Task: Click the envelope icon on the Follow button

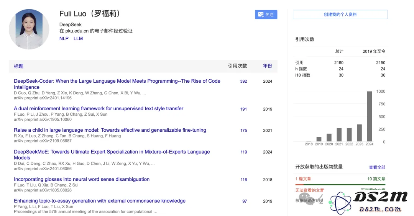Action: (261, 15)
